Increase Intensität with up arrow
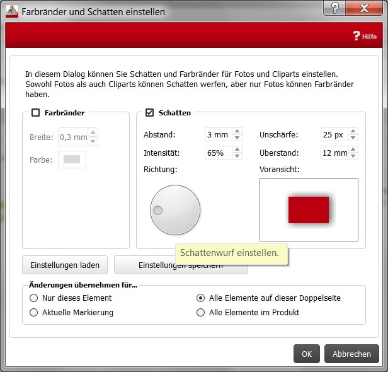This screenshot has height=372, width=388. (237, 149)
